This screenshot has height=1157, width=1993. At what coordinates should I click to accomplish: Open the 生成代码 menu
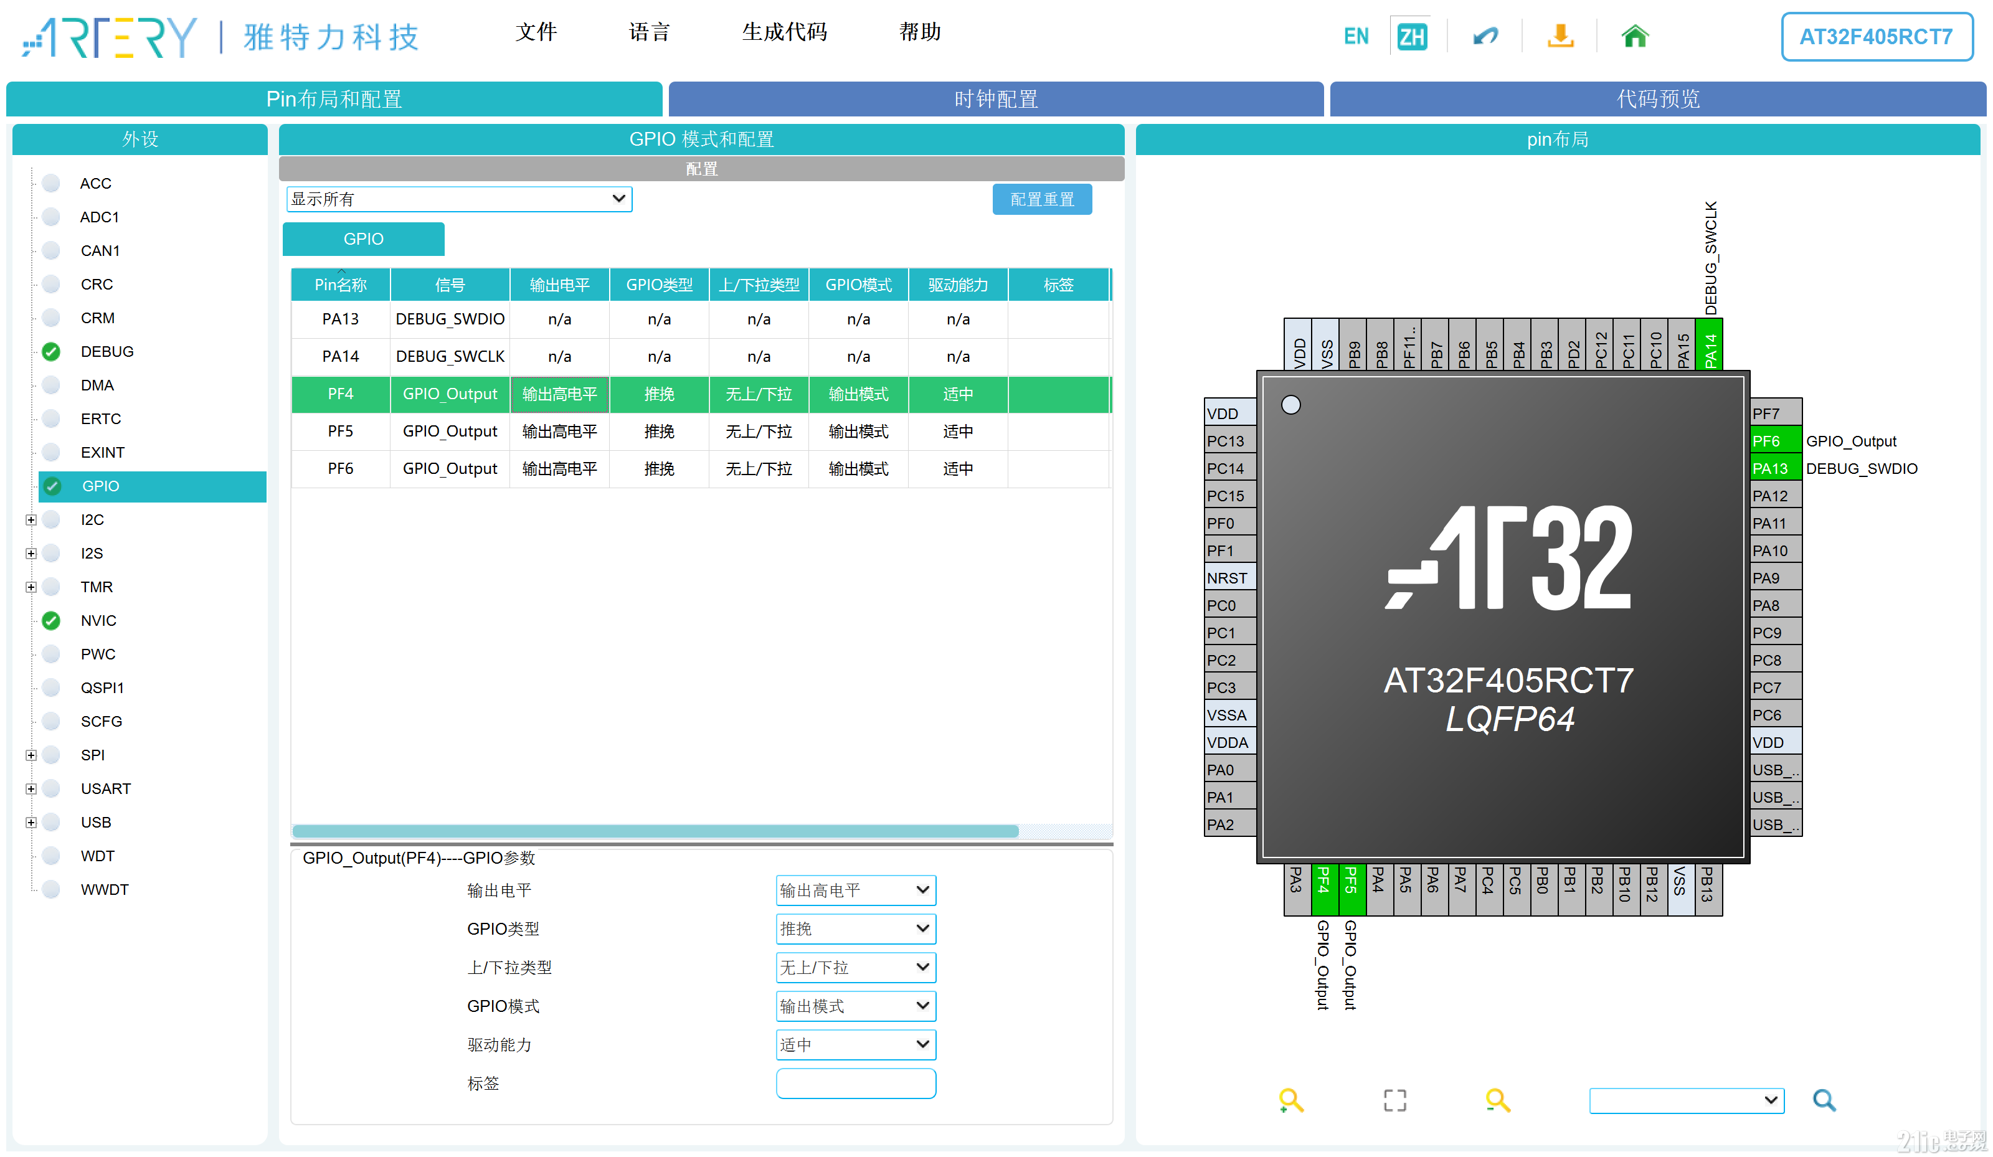click(783, 32)
